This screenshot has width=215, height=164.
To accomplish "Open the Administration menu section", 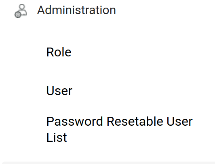I will 76,10.
